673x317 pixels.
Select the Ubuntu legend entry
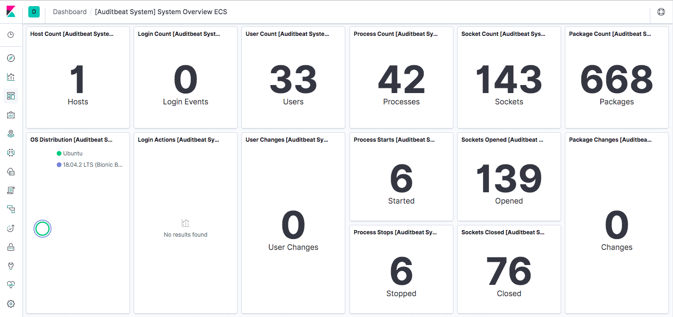(x=73, y=154)
